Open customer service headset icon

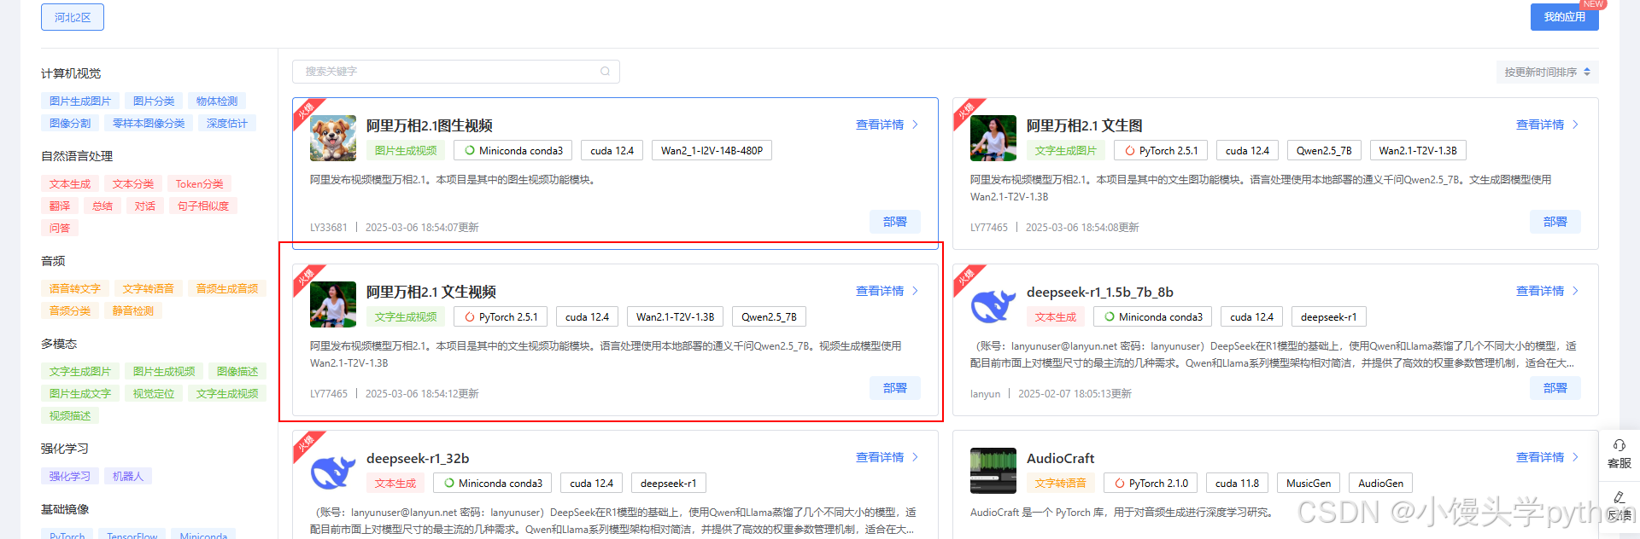pyautogui.click(x=1619, y=445)
